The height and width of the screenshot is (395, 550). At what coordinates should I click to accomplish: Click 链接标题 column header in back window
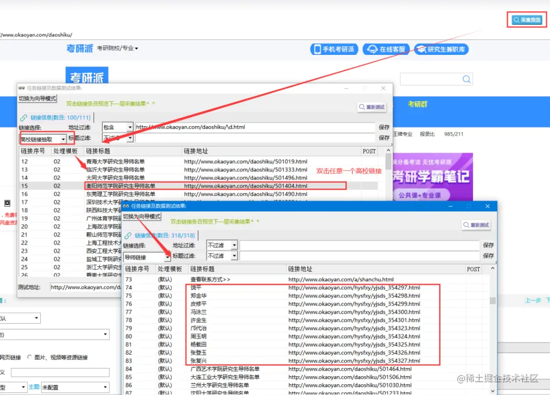[x=133, y=151]
